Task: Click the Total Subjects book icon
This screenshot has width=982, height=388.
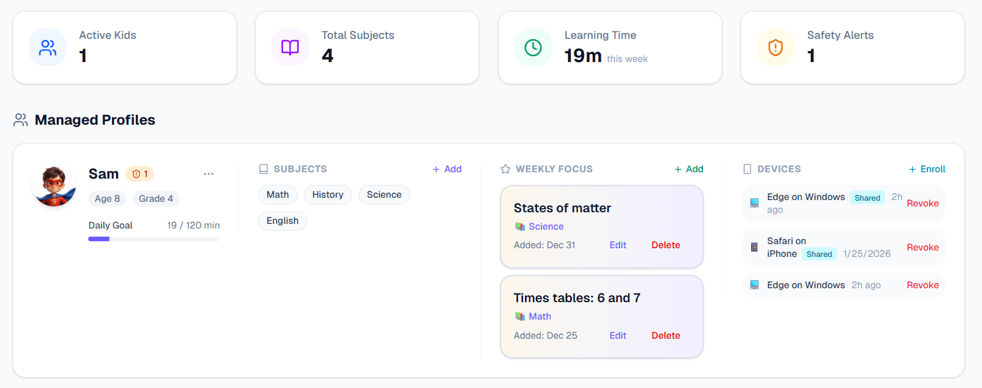Action: click(290, 48)
